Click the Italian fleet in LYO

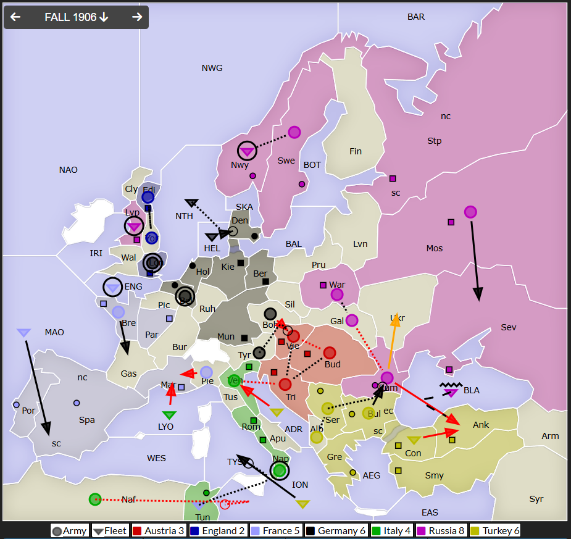(169, 415)
